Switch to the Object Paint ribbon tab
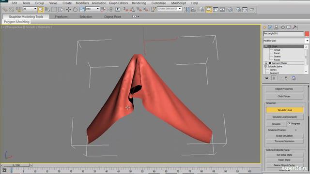 click(112, 17)
